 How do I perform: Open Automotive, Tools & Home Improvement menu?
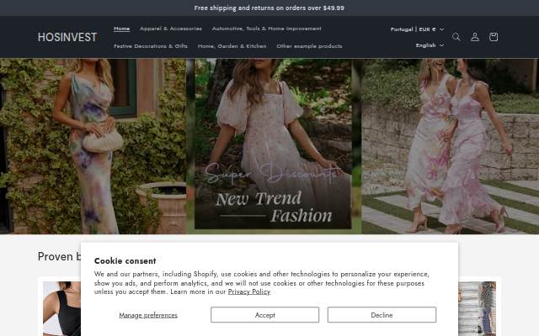point(266,29)
